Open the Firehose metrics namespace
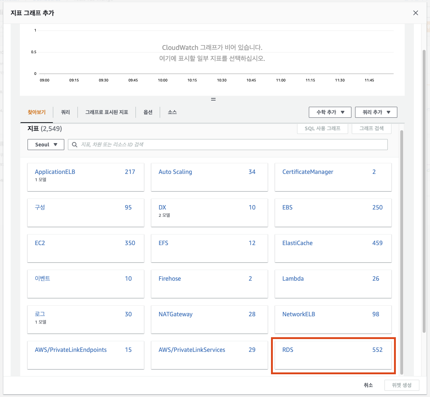The width and height of the screenshot is (430, 397). (x=209, y=284)
